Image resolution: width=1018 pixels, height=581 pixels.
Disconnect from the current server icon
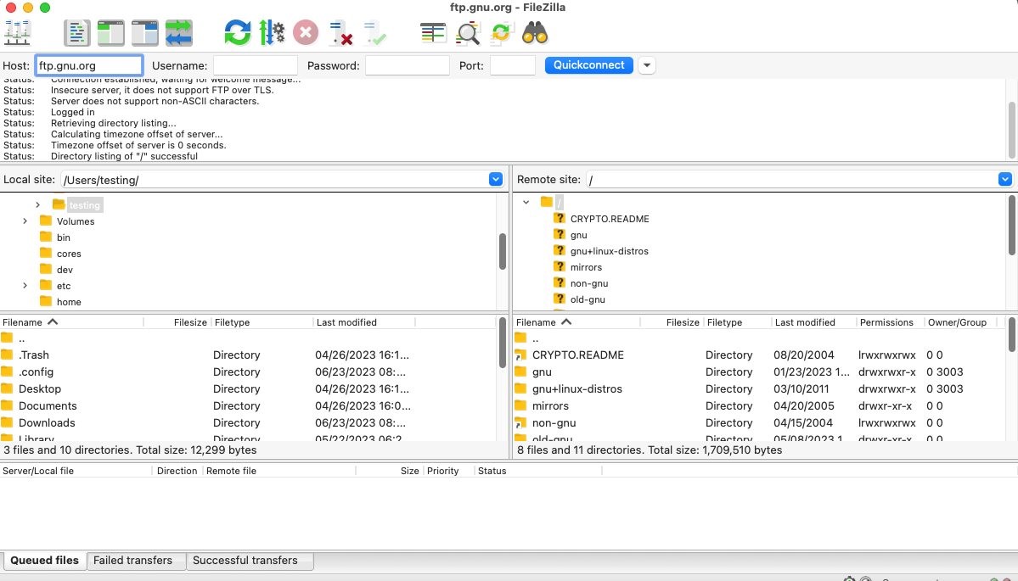pos(340,33)
